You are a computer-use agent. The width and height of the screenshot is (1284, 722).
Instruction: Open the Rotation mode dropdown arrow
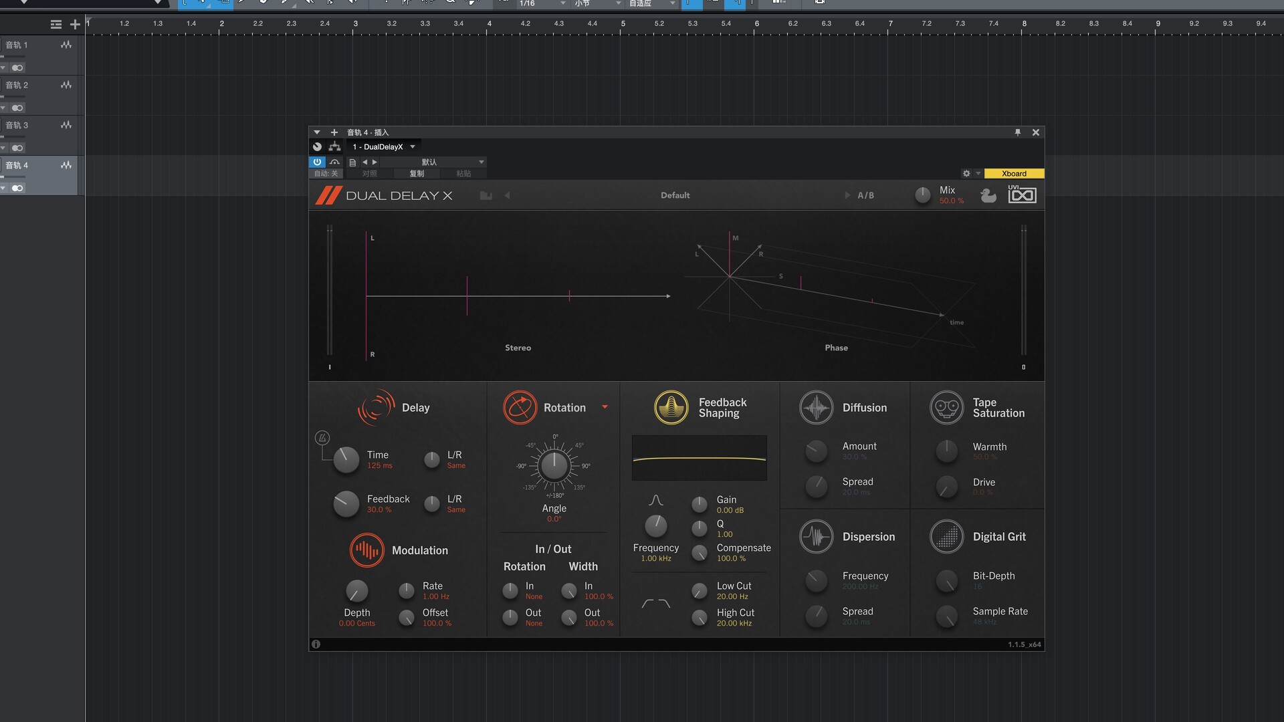(x=605, y=407)
